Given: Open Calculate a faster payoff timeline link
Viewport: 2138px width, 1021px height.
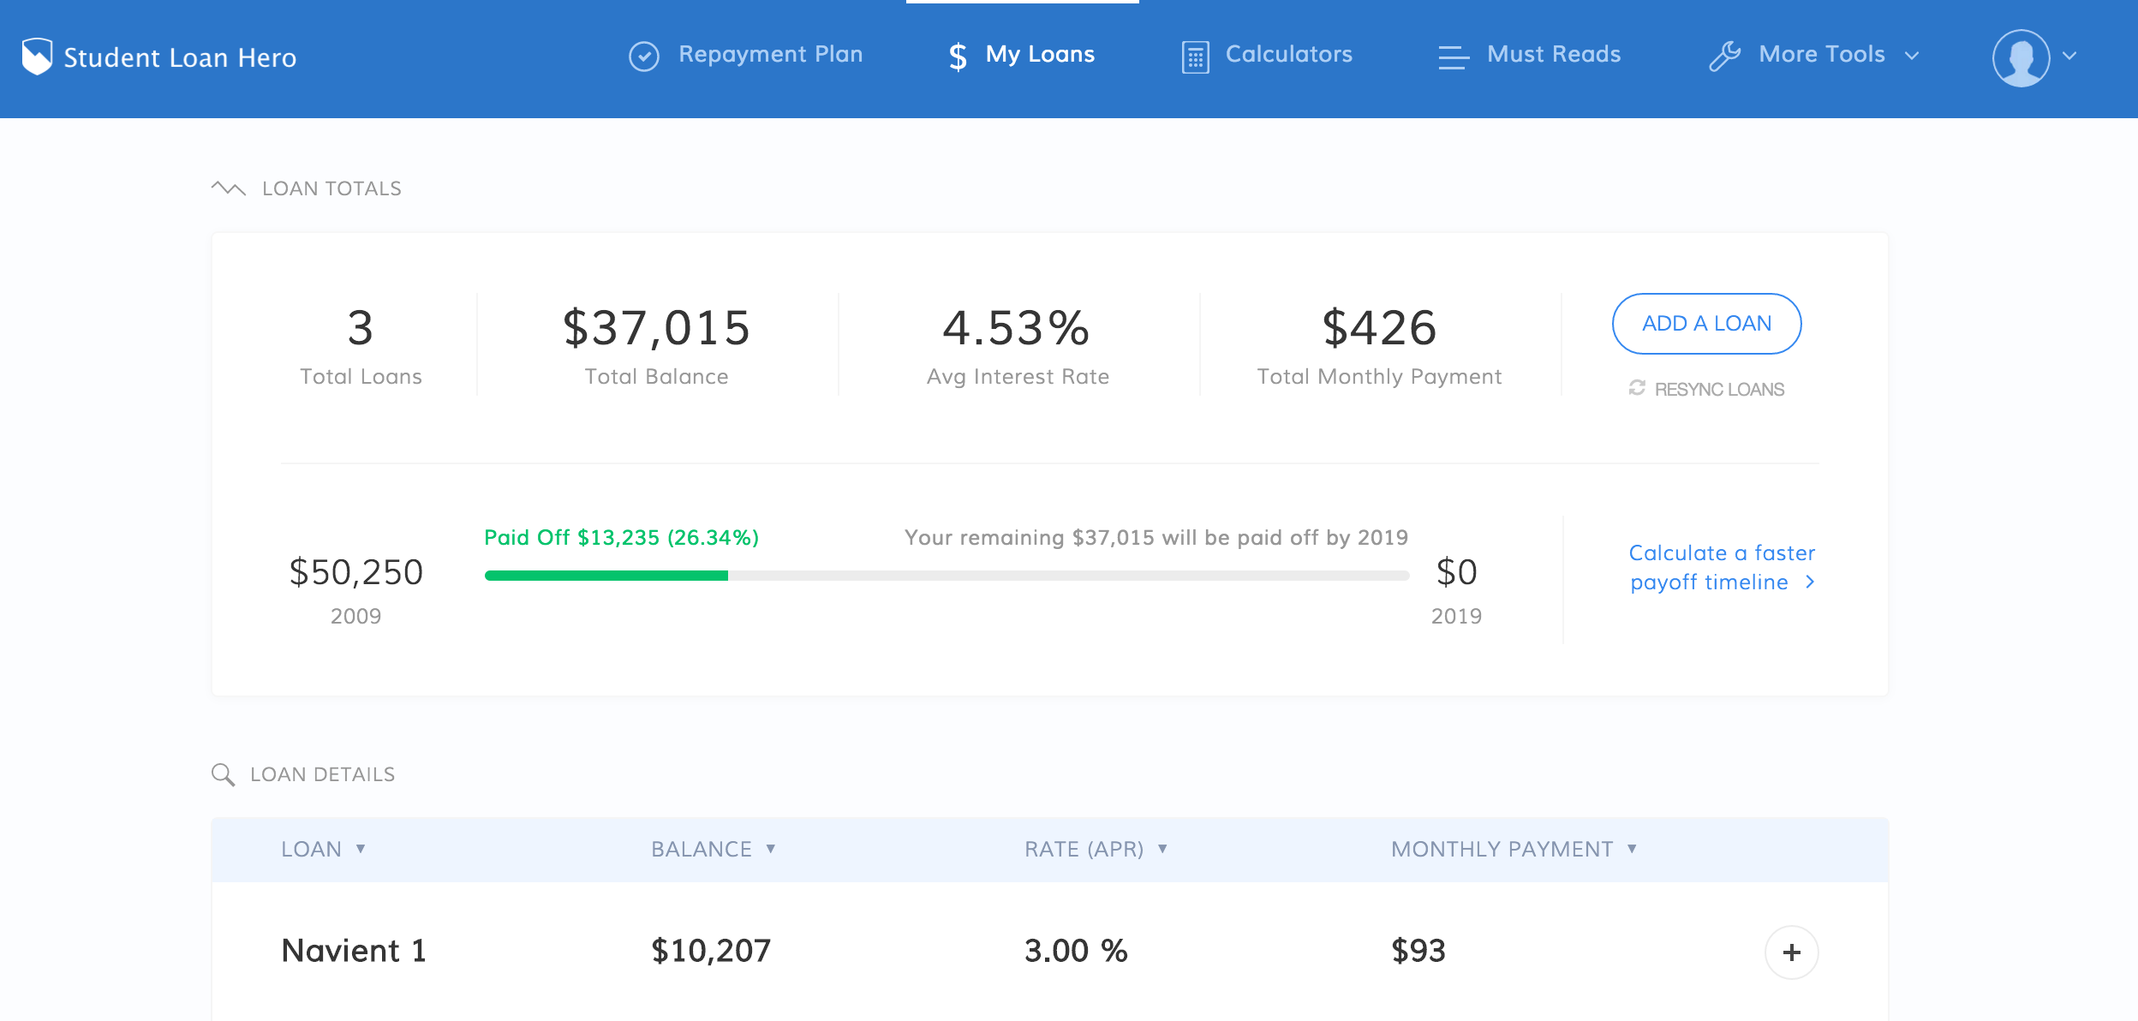Looking at the screenshot, I should (x=1722, y=567).
